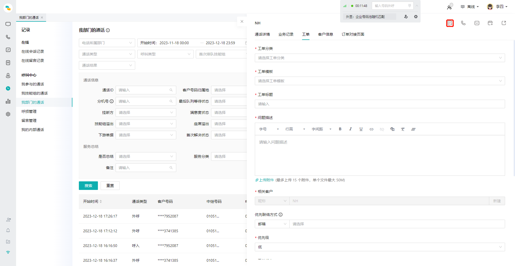Click the agent transfer icon beside gear
The height and width of the screenshot is (266, 515).
click(406, 17)
